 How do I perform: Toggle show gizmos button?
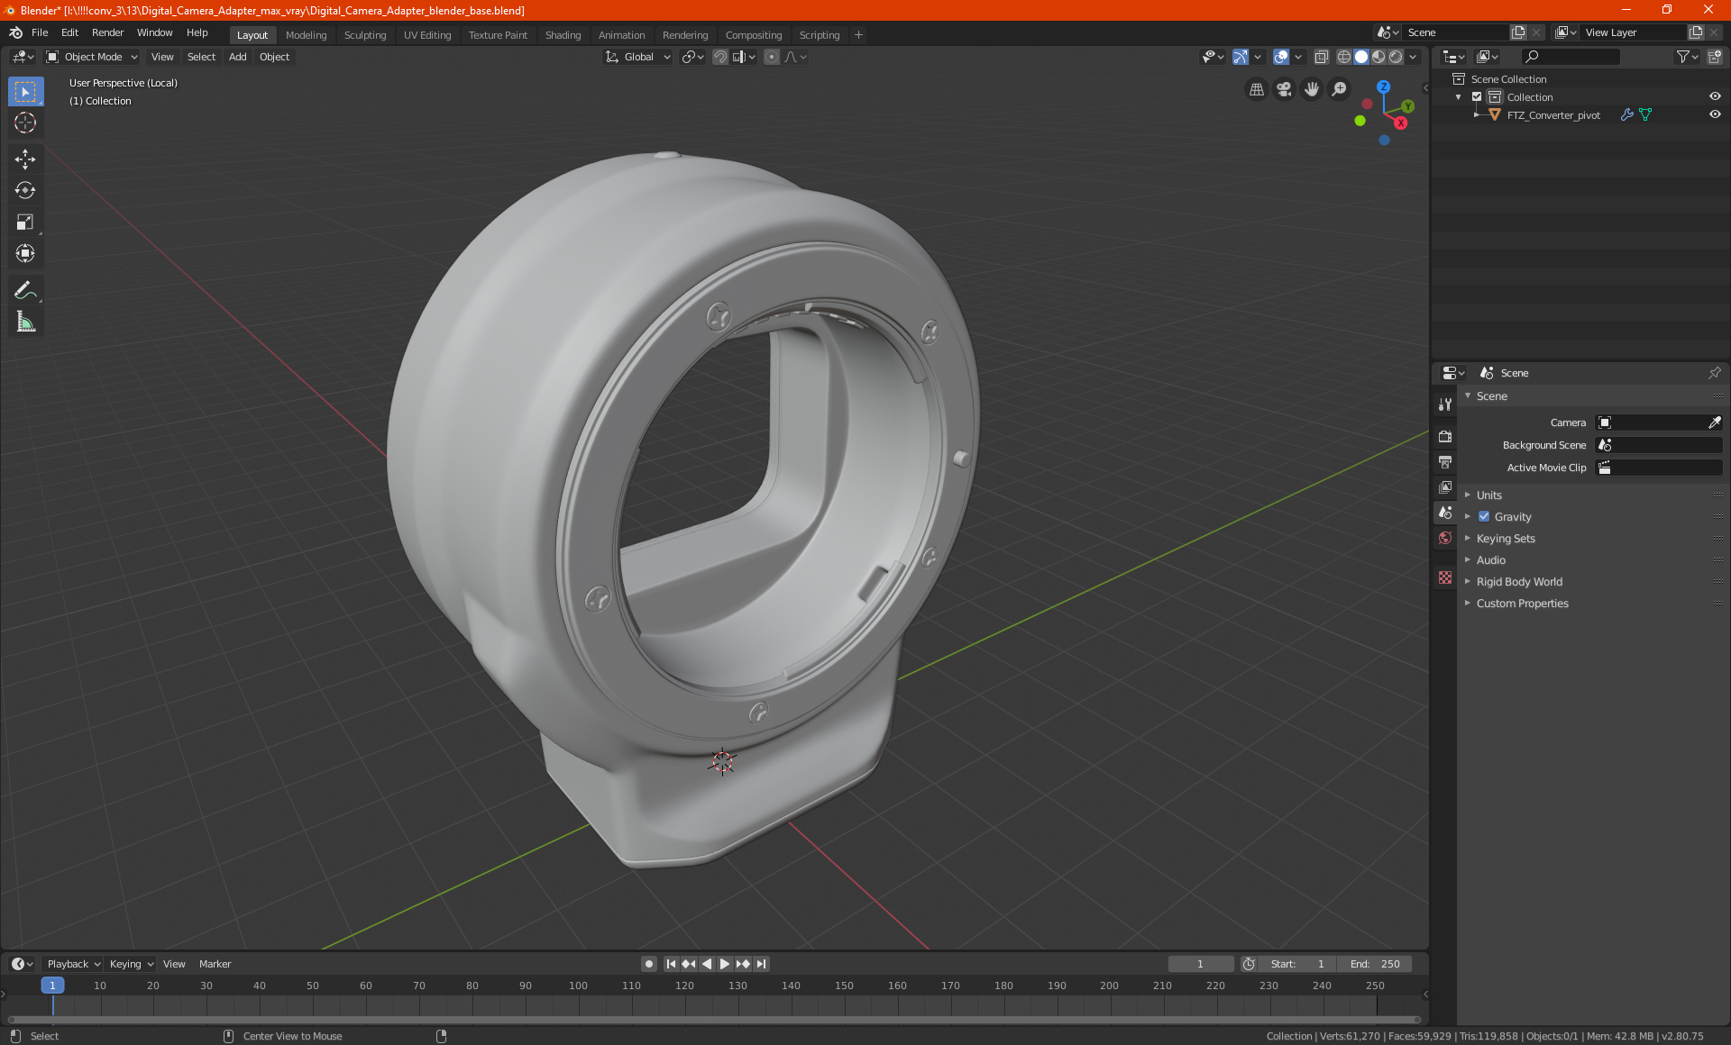click(1241, 57)
